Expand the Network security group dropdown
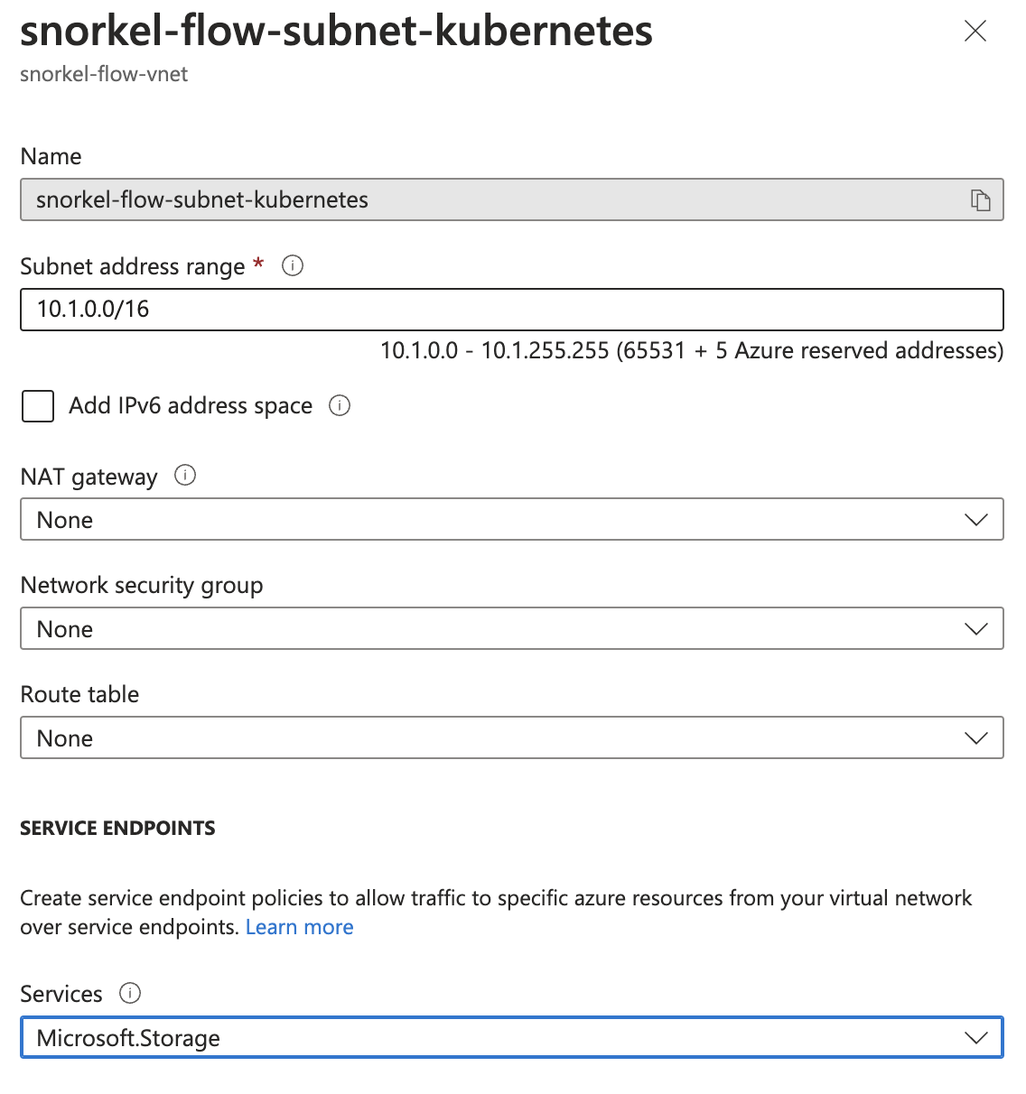Viewport: 1026px width, 1094px height. [x=512, y=628]
